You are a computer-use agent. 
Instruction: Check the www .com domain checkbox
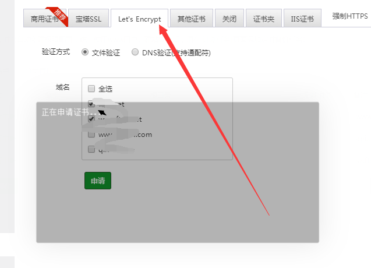[x=91, y=134]
